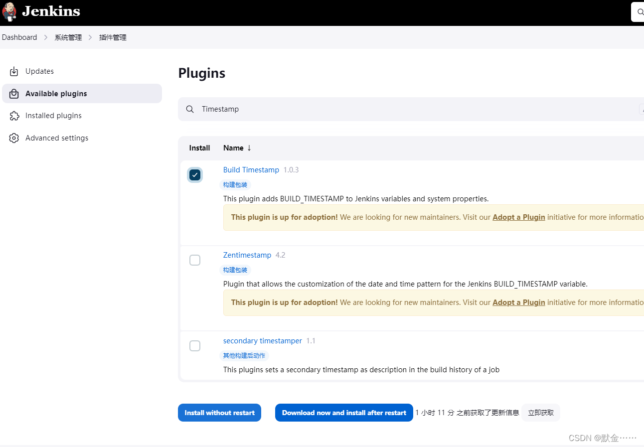Open the Zentimestamp plugin link
644x447 pixels.
tap(247, 255)
